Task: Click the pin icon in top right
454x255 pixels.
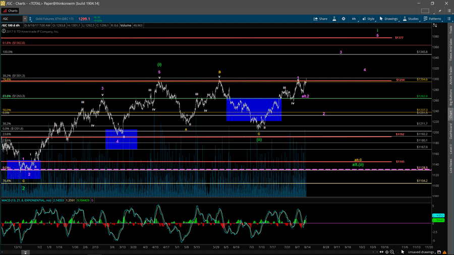Action: tap(439, 11)
